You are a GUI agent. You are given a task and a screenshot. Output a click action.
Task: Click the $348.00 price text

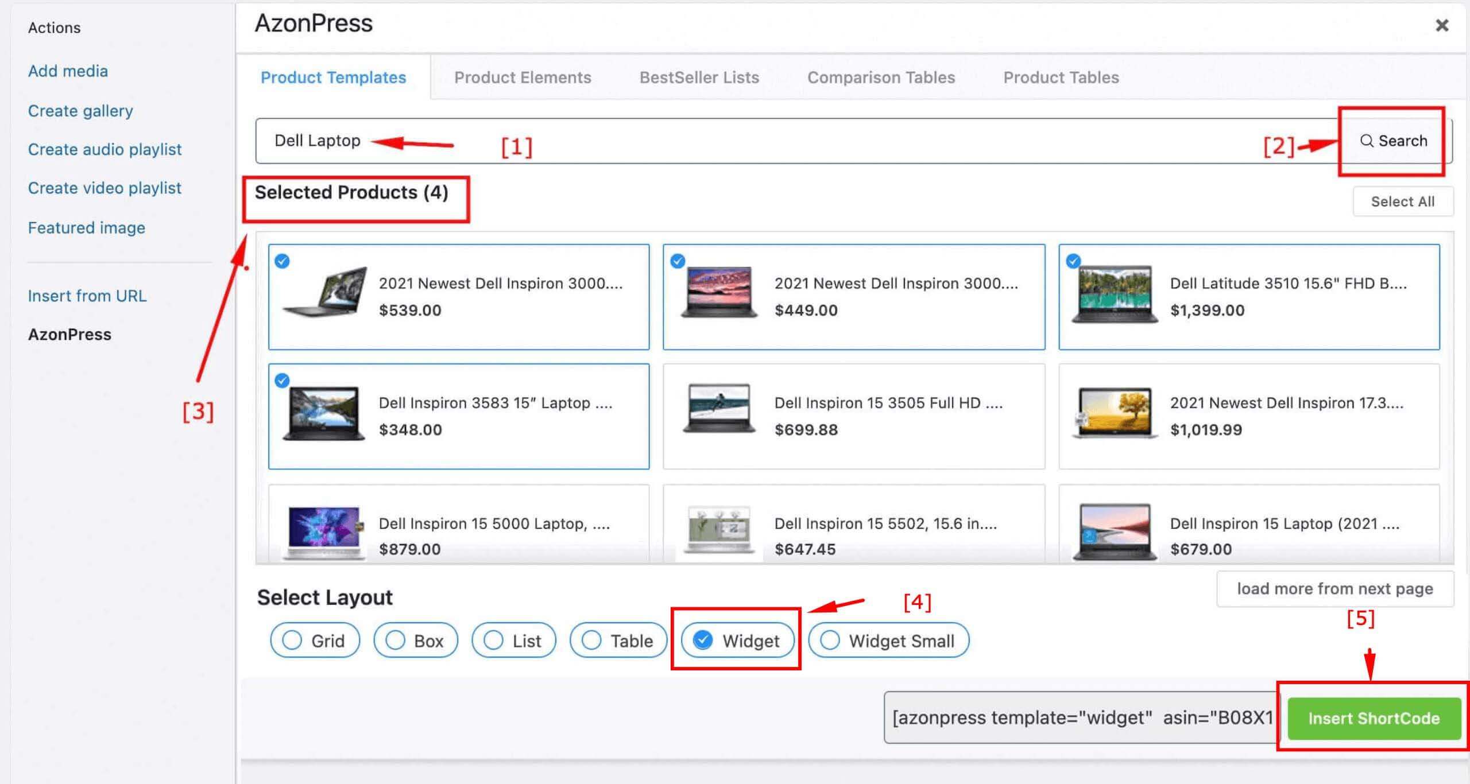410,430
